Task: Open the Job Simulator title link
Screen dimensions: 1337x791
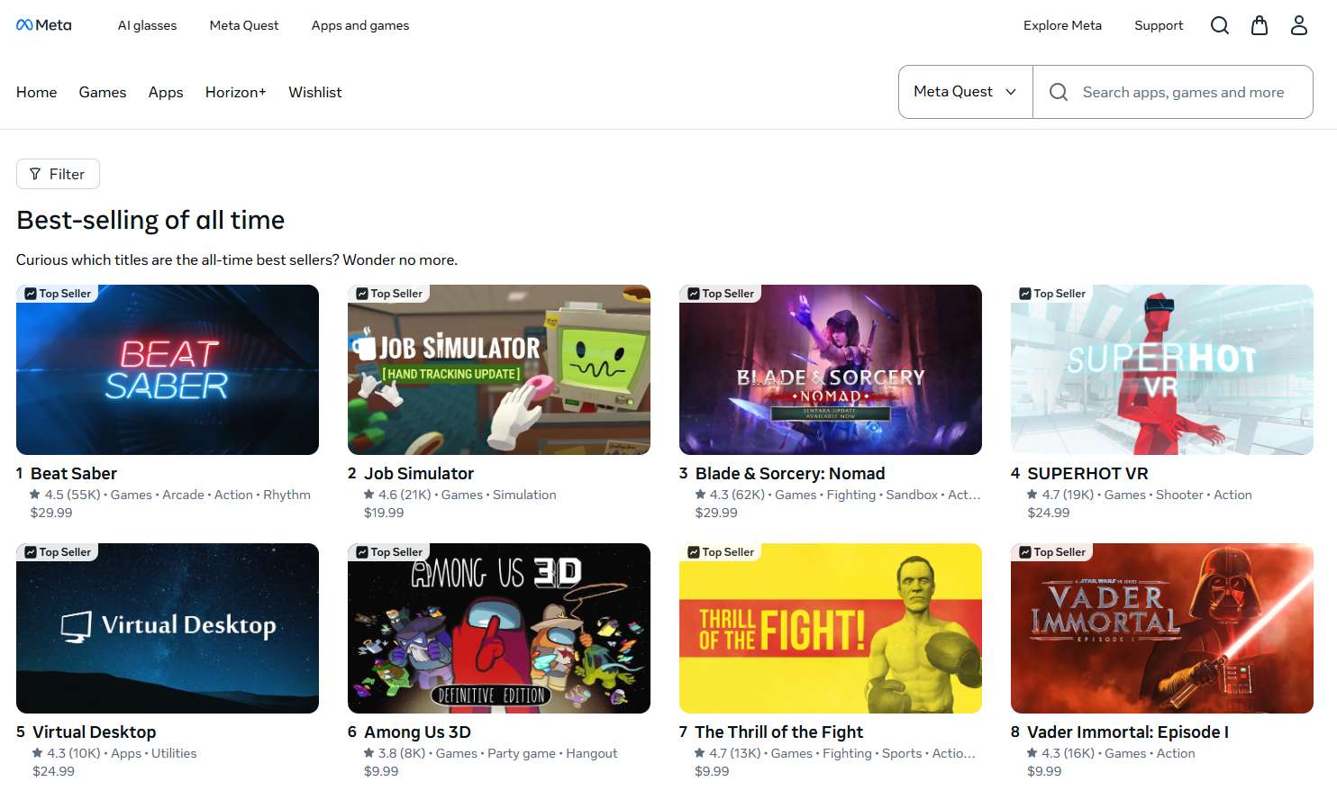Action: tap(419, 473)
